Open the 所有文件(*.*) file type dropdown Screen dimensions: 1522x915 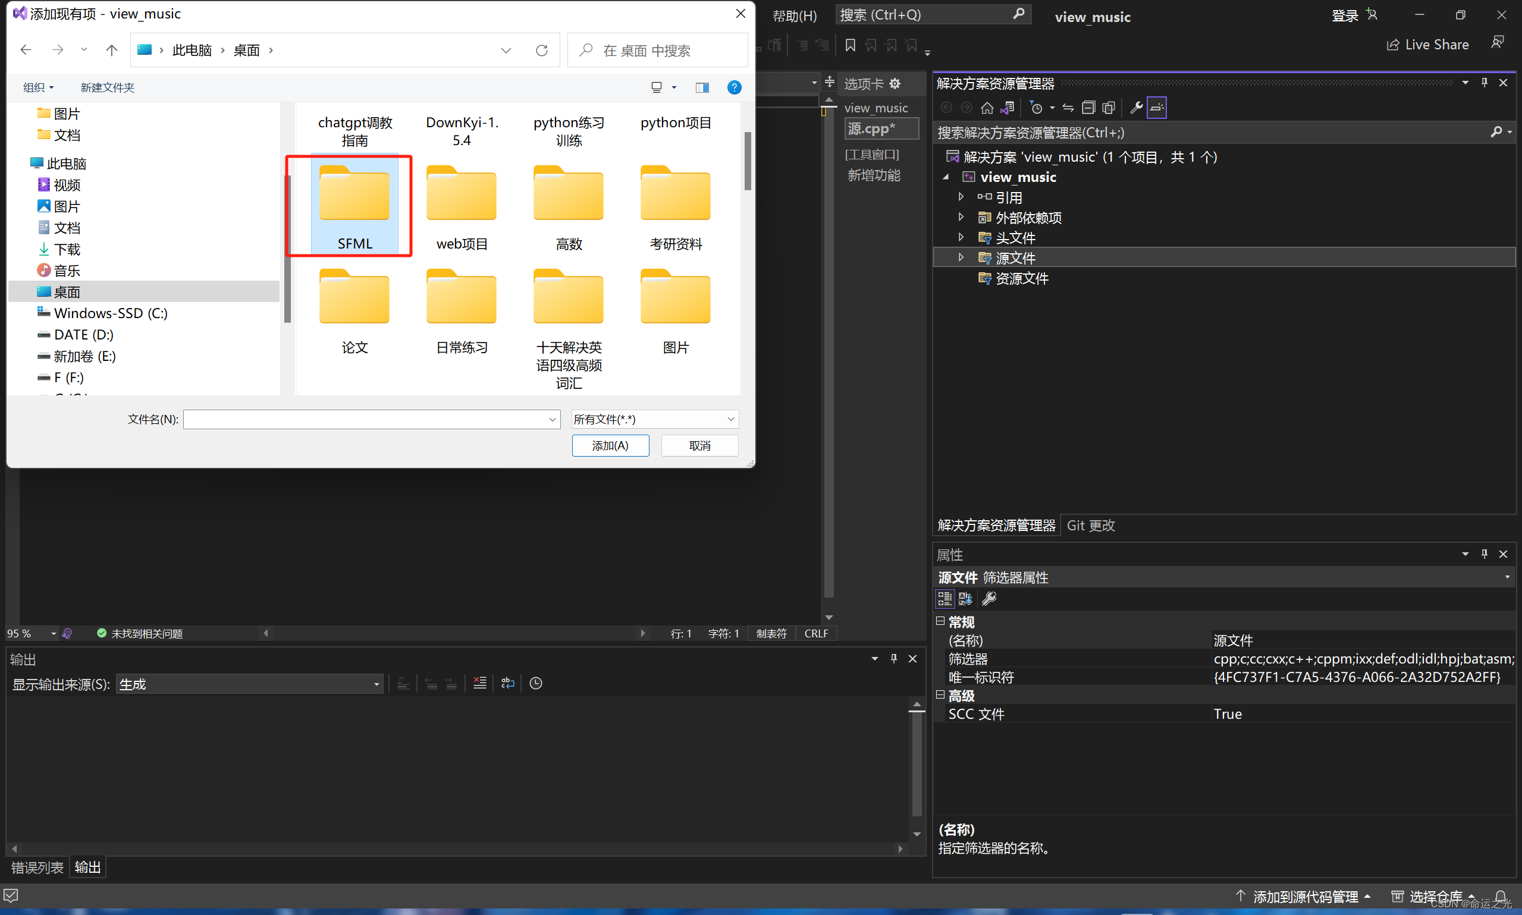pos(654,419)
